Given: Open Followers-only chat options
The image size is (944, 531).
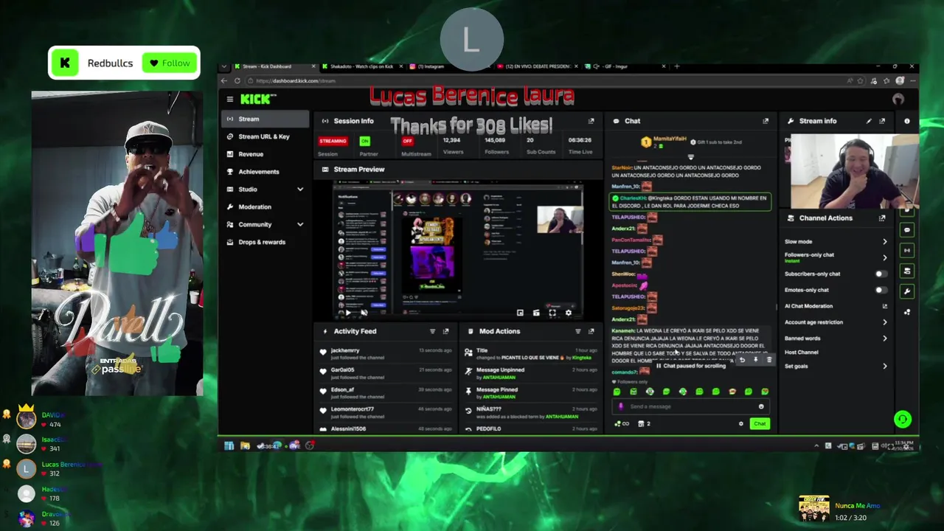Looking at the screenshot, I should [x=884, y=257].
